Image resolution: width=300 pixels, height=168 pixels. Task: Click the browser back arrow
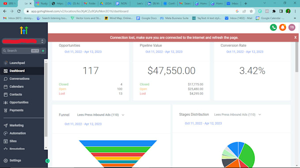point(5,11)
